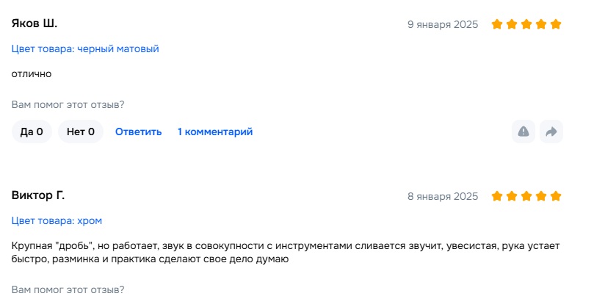Report Яков Ш.'s review with the warning icon
605x299 pixels.
[x=524, y=132]
